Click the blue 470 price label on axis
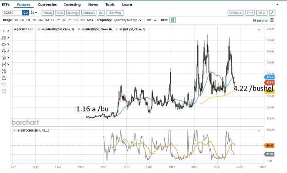 270,77
